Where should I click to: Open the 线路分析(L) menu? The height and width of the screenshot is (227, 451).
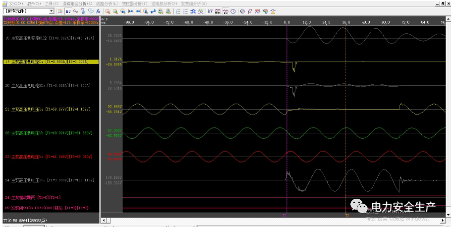(x=107, y=4)
